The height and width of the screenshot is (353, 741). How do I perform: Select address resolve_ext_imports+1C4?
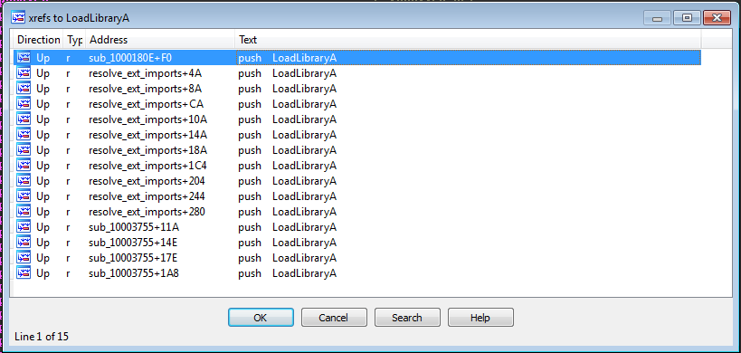point(147,166)
